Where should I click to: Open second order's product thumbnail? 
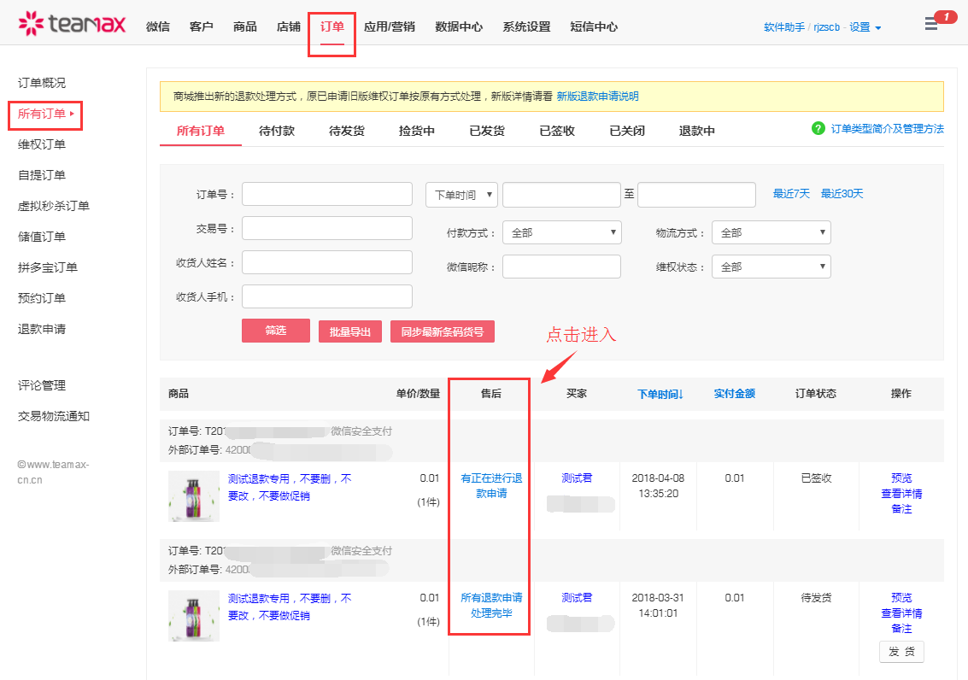click(x=194, y=616)
